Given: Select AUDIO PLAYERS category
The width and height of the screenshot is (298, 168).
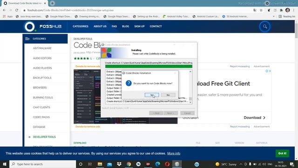Looking at the screenshot, I should tap(42, 68).
